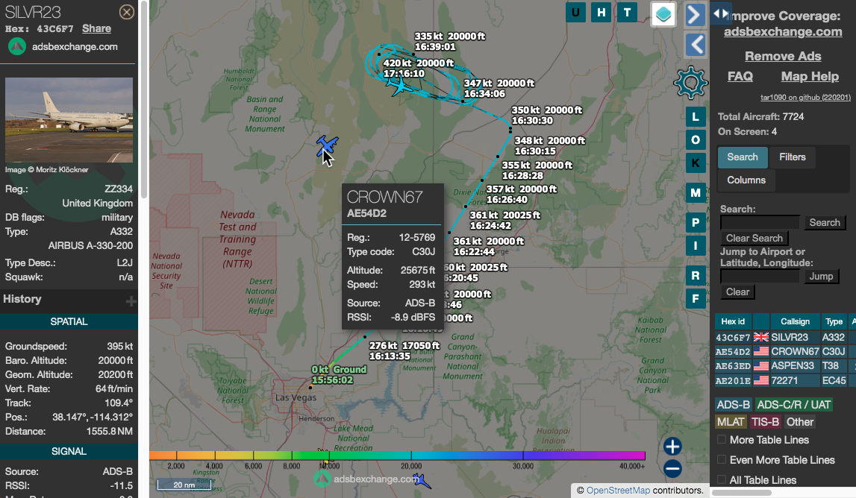Image resolution: width=856 pixels, height=498 pixels.
Task: Toggle the P map option
Action: click(x=696, y=223)
